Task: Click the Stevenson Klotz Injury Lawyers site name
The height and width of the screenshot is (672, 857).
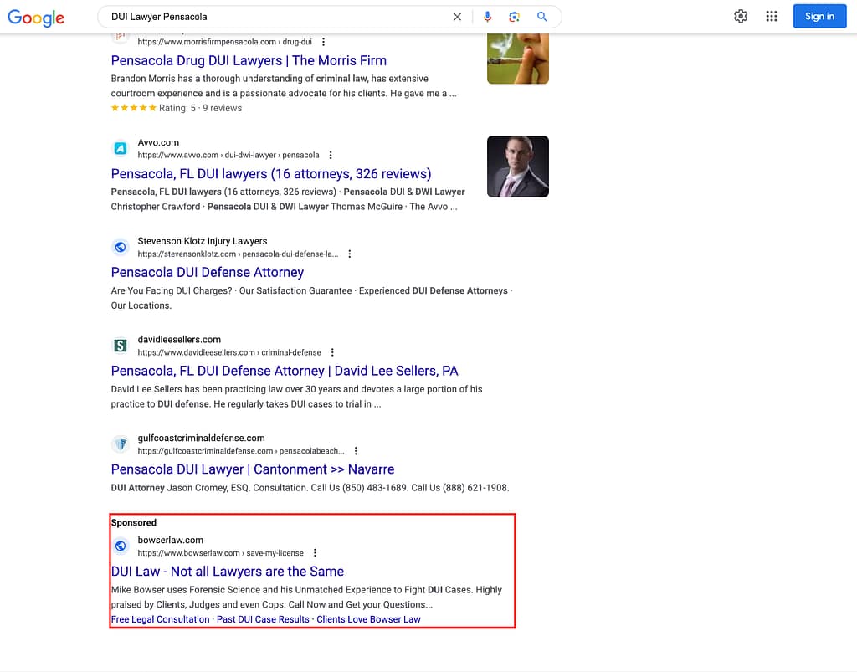Action: [x=203, y=241]
